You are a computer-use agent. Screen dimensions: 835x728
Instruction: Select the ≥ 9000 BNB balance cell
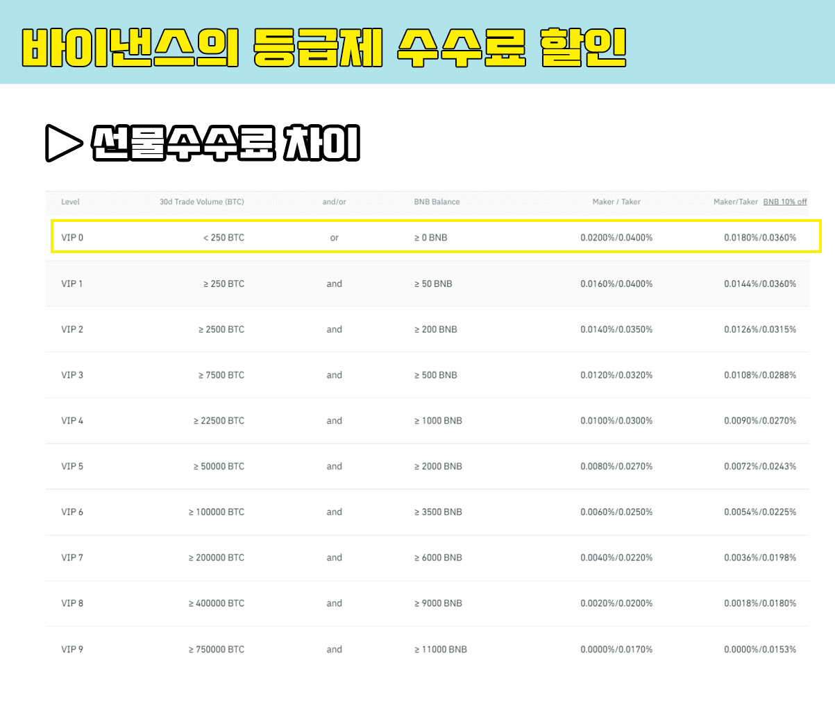click(x=438, y=603)
